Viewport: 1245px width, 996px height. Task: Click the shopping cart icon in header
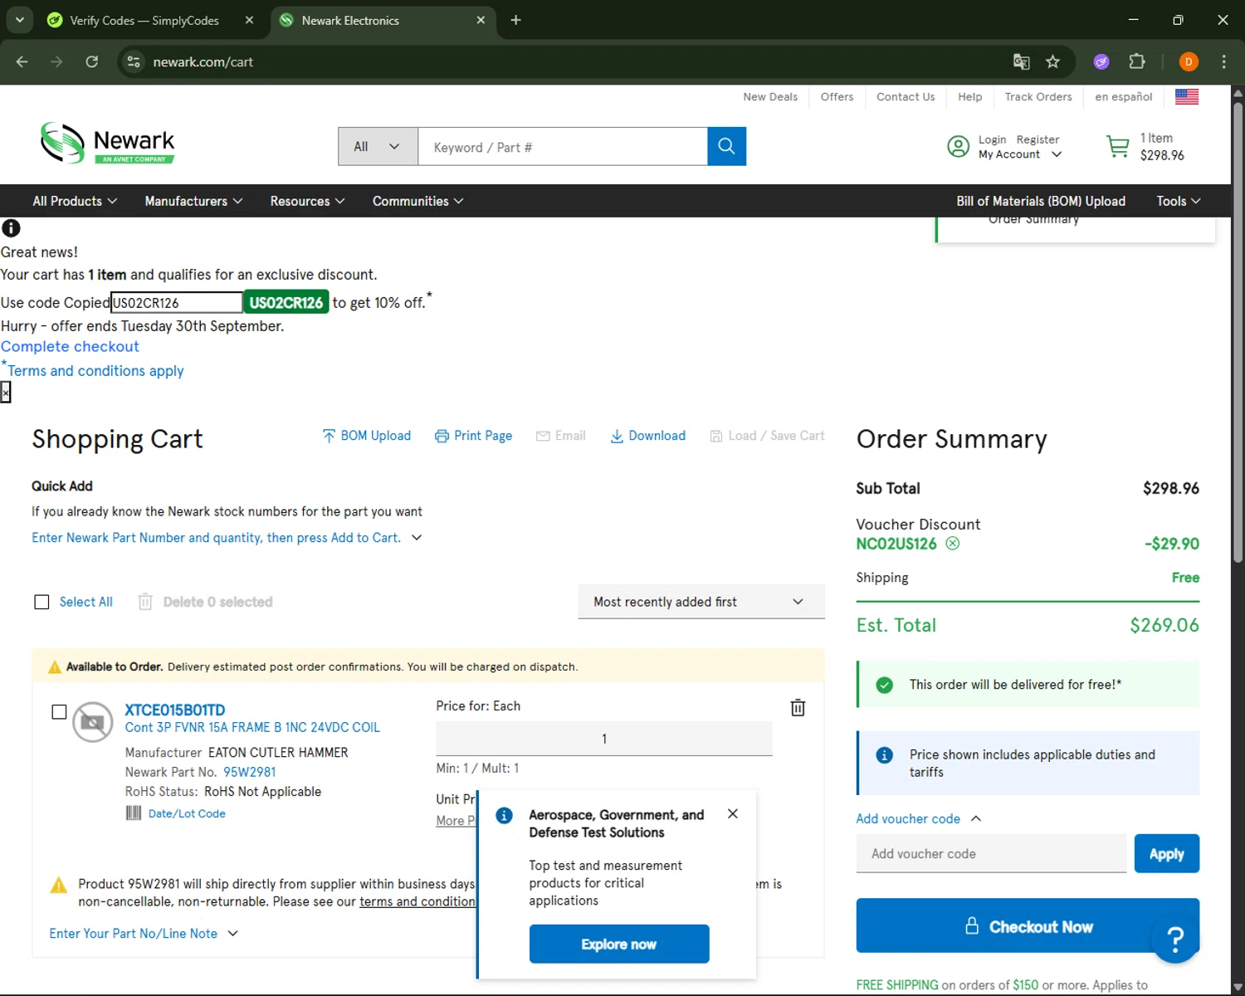click(1117, 147)
